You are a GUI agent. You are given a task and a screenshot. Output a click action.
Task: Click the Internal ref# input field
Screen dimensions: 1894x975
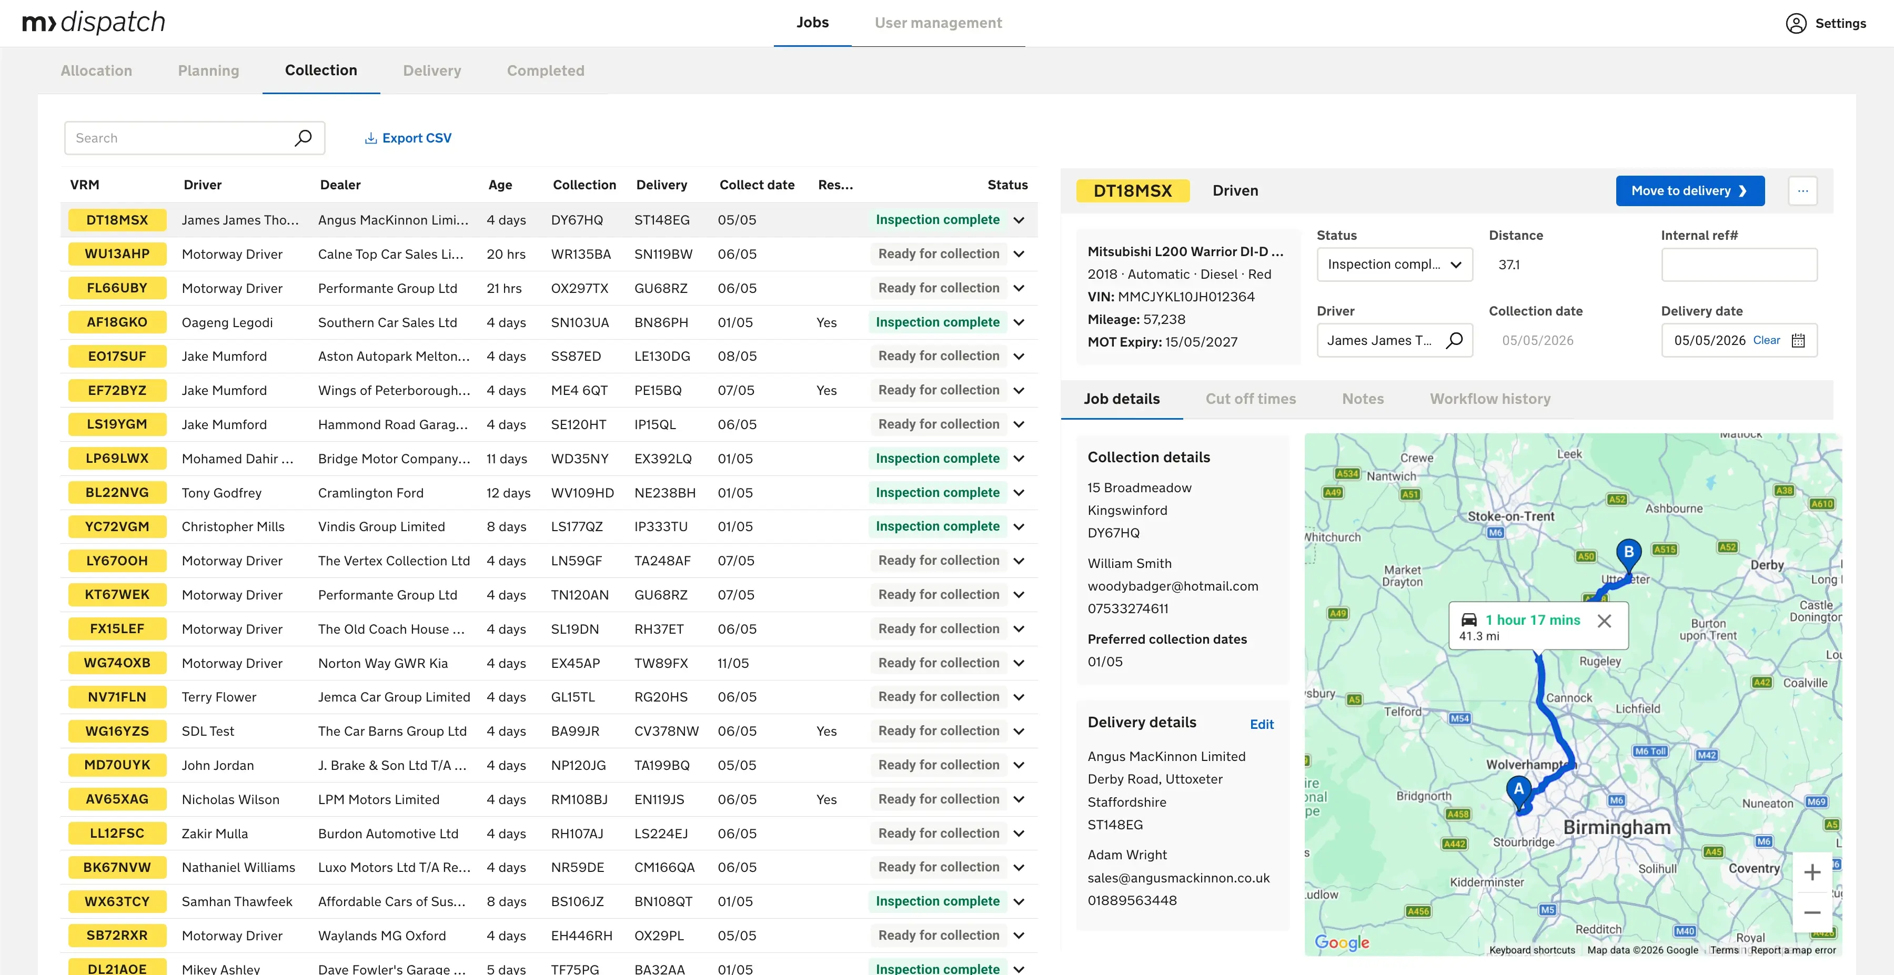click(1739, 265)
